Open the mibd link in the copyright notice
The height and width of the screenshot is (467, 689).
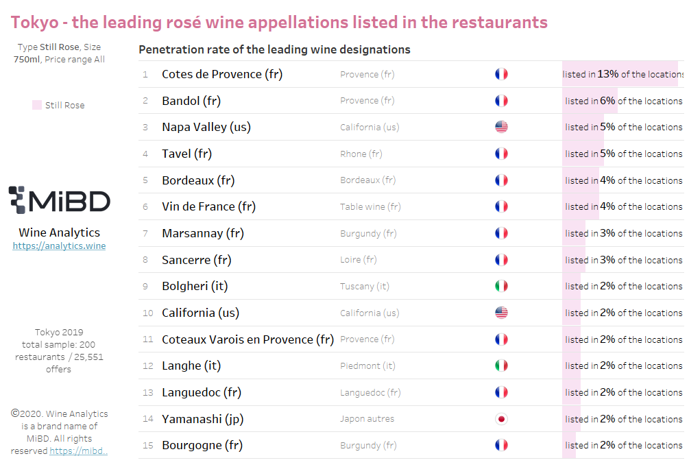[x=79, y=451]
